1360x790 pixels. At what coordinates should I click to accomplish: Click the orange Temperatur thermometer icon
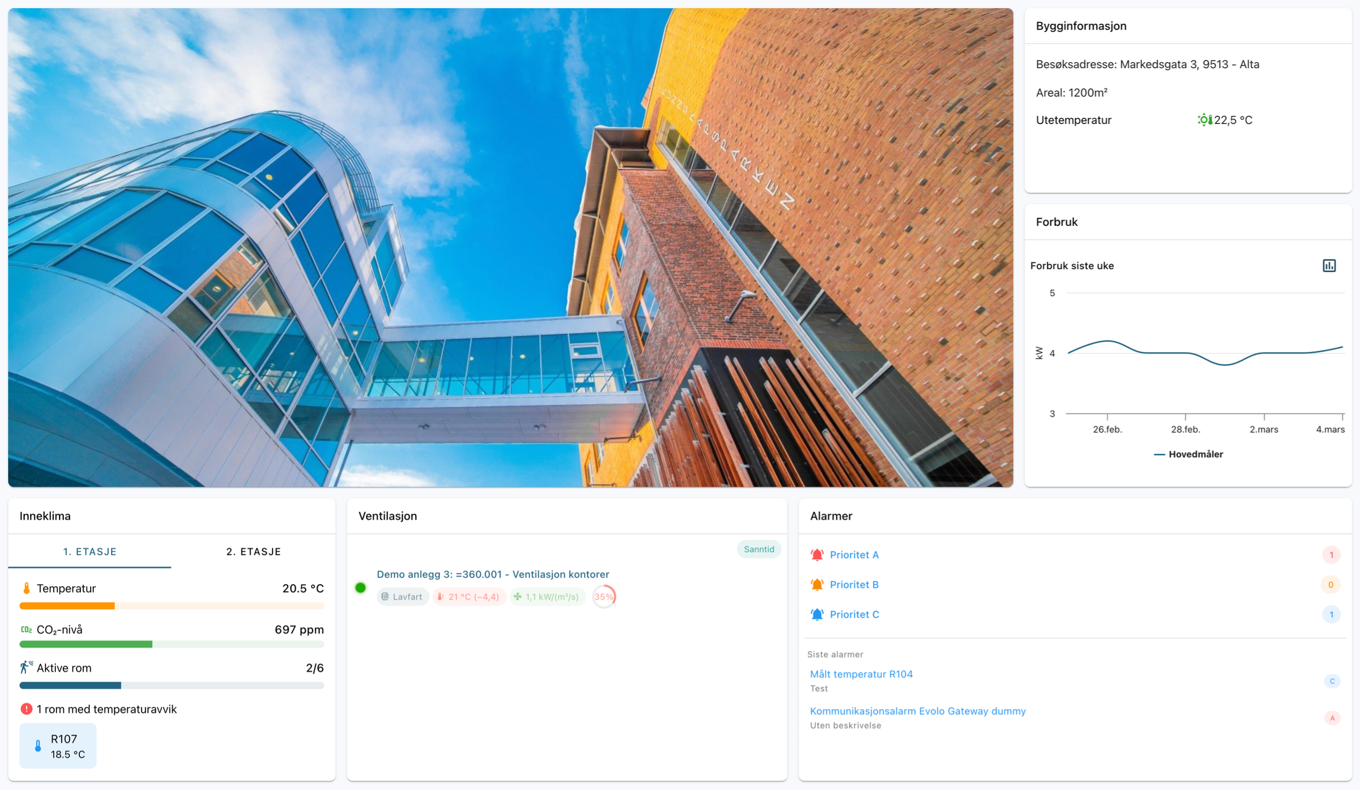[x=26, y=588]
